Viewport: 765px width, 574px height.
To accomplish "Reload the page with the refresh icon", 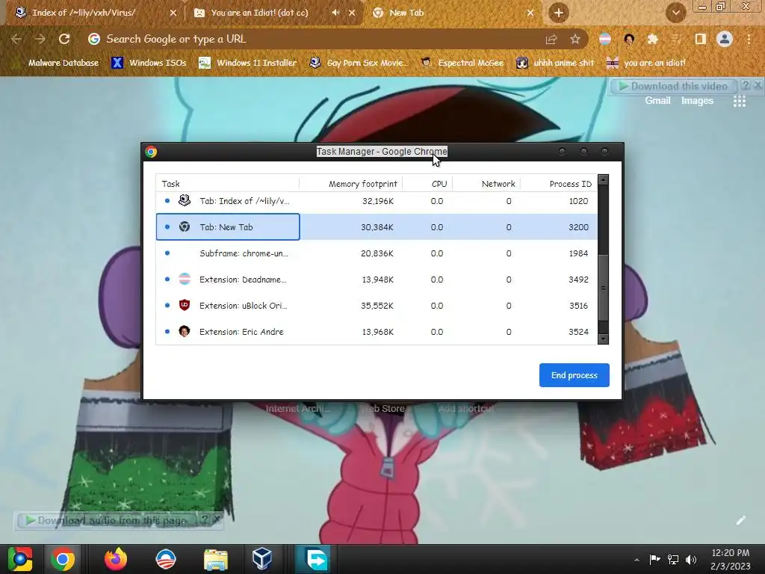I will click(64, 39).
